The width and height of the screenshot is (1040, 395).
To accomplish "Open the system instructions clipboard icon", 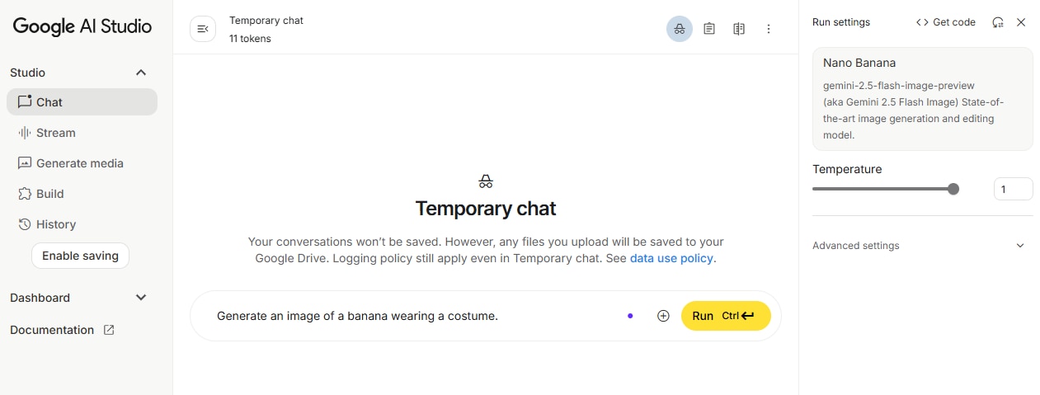I will [709, 29].
